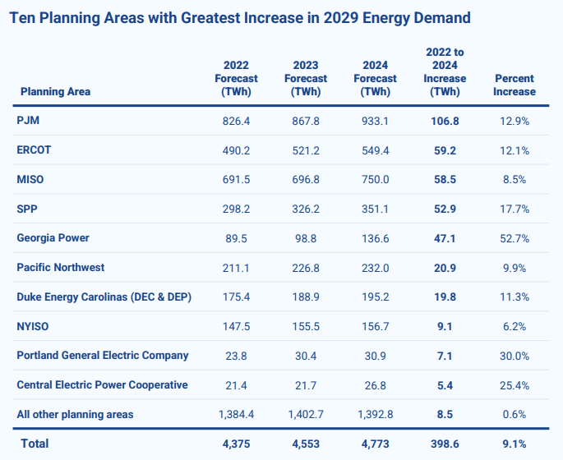Click the Central Electric Power Cooperative label
Screen dimensions: 563x460
tap(103, 385)
